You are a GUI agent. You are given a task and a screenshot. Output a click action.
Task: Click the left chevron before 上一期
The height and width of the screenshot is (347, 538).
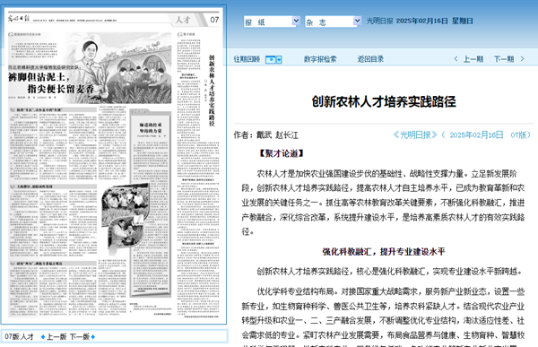pos(456,59)
